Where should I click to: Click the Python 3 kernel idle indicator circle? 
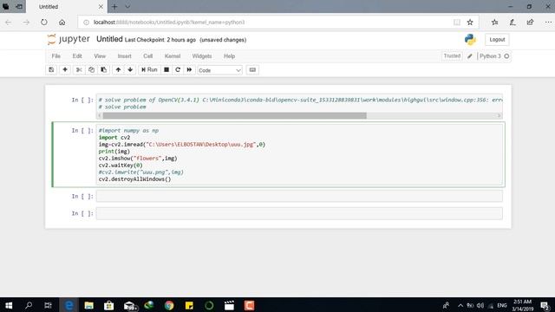pos(506,56)
